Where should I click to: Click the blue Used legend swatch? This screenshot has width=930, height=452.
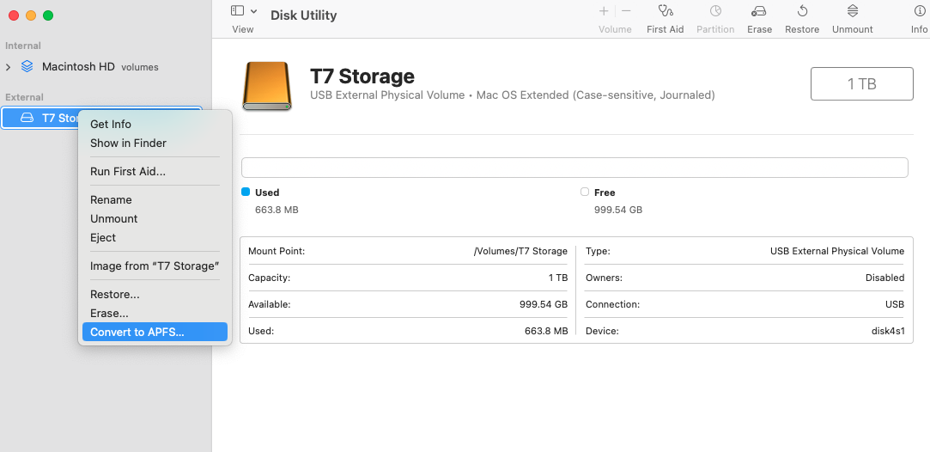pos(246,192)
